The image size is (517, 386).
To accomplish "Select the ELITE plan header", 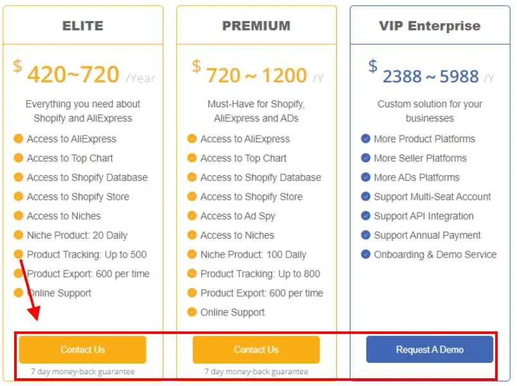I will point(83,26).
